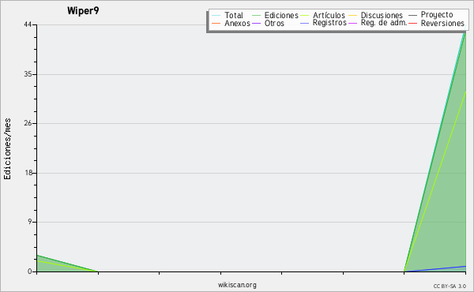474x292 pixels.
Task: Click the 'Ediciones' legend label
Action: pos(281,15)
